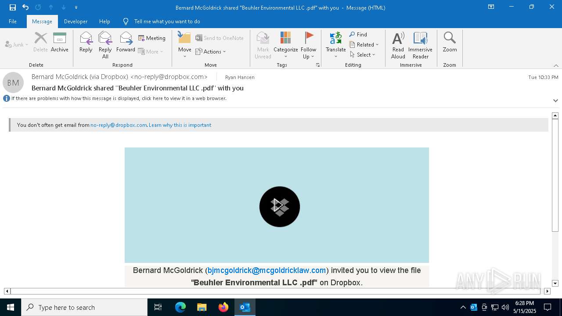Image resolution: width=562 pixels, height=316 pixels.
Task: Open Task View on the taskbar
Action: click(158, 307)
